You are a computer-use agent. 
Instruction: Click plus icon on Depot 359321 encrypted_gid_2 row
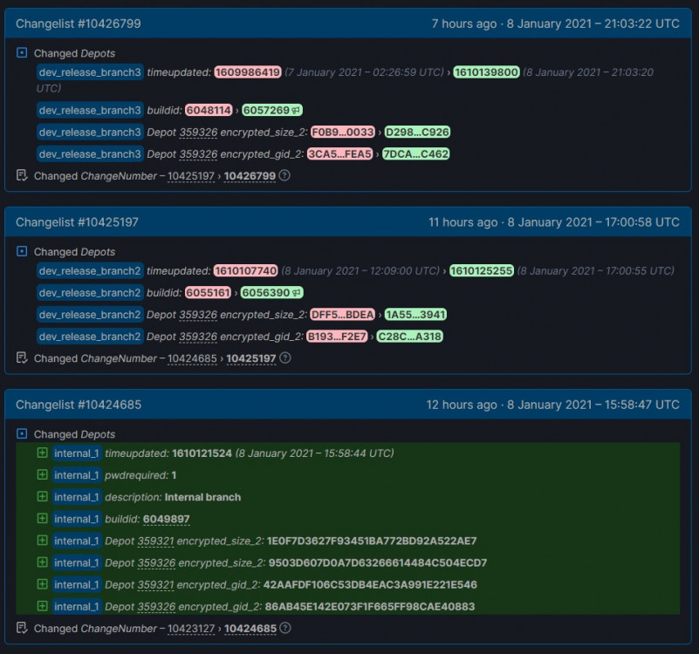43,584
